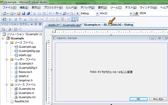
Task: Start debugging with the green play icon
Action: pos(78,13)
